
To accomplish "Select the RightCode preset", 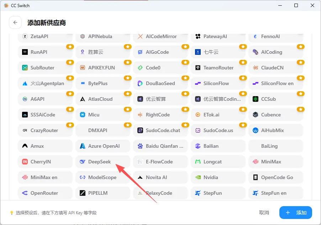I will pyautogui.click(x=160, y=115).
